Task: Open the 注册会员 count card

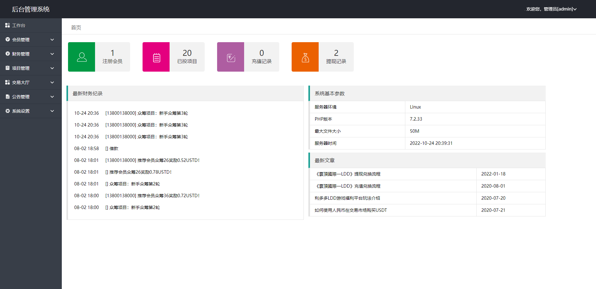Action: (99, 57)
